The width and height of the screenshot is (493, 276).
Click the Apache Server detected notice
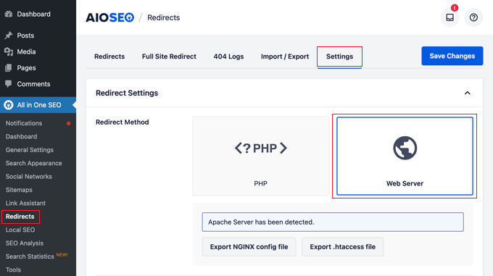[x=333, y=222]
